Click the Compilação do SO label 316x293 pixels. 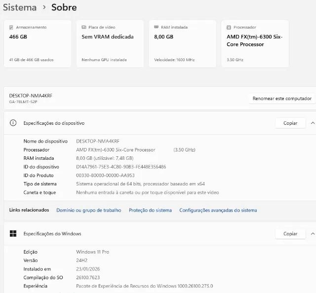click(43, 278)
